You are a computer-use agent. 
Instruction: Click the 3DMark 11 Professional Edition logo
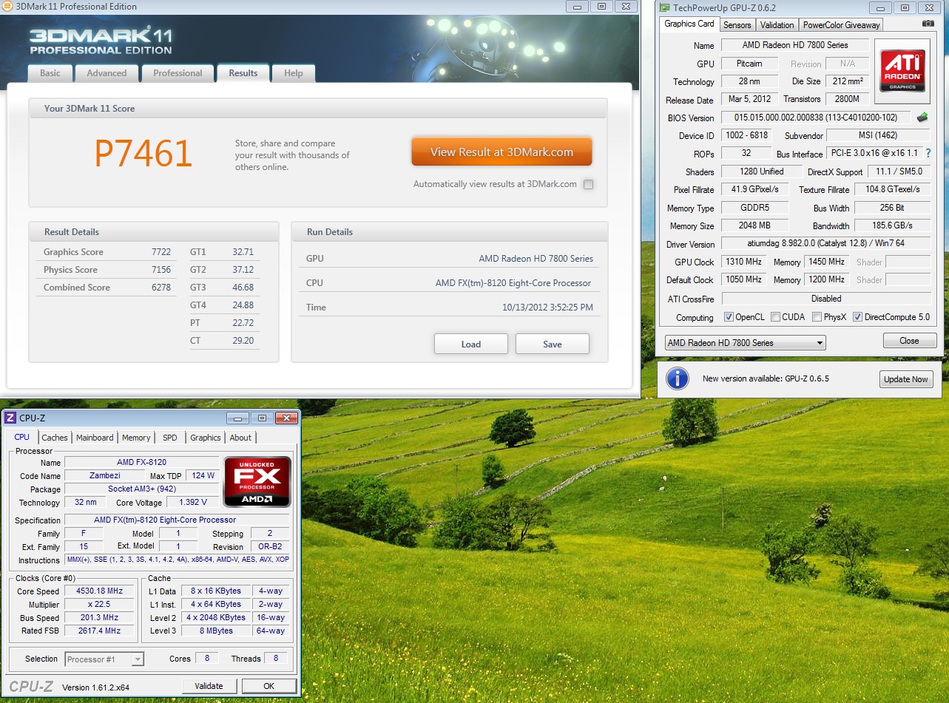pyautogui.click(x=101, y=41)
